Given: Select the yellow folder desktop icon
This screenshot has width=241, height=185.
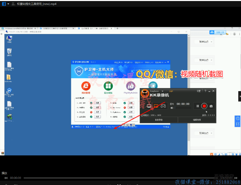Looking at the screenshot, I should coord(9,78).
